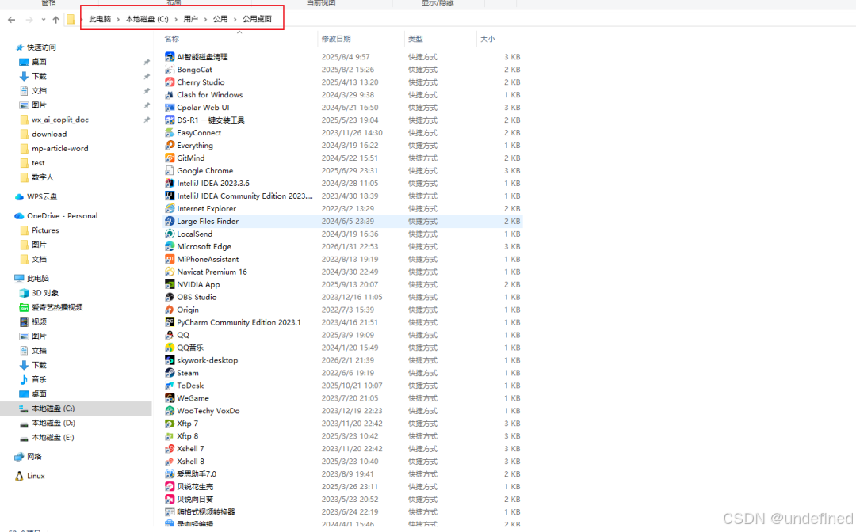Select the Cherry Studio shortcut icon

pos(170,82)
